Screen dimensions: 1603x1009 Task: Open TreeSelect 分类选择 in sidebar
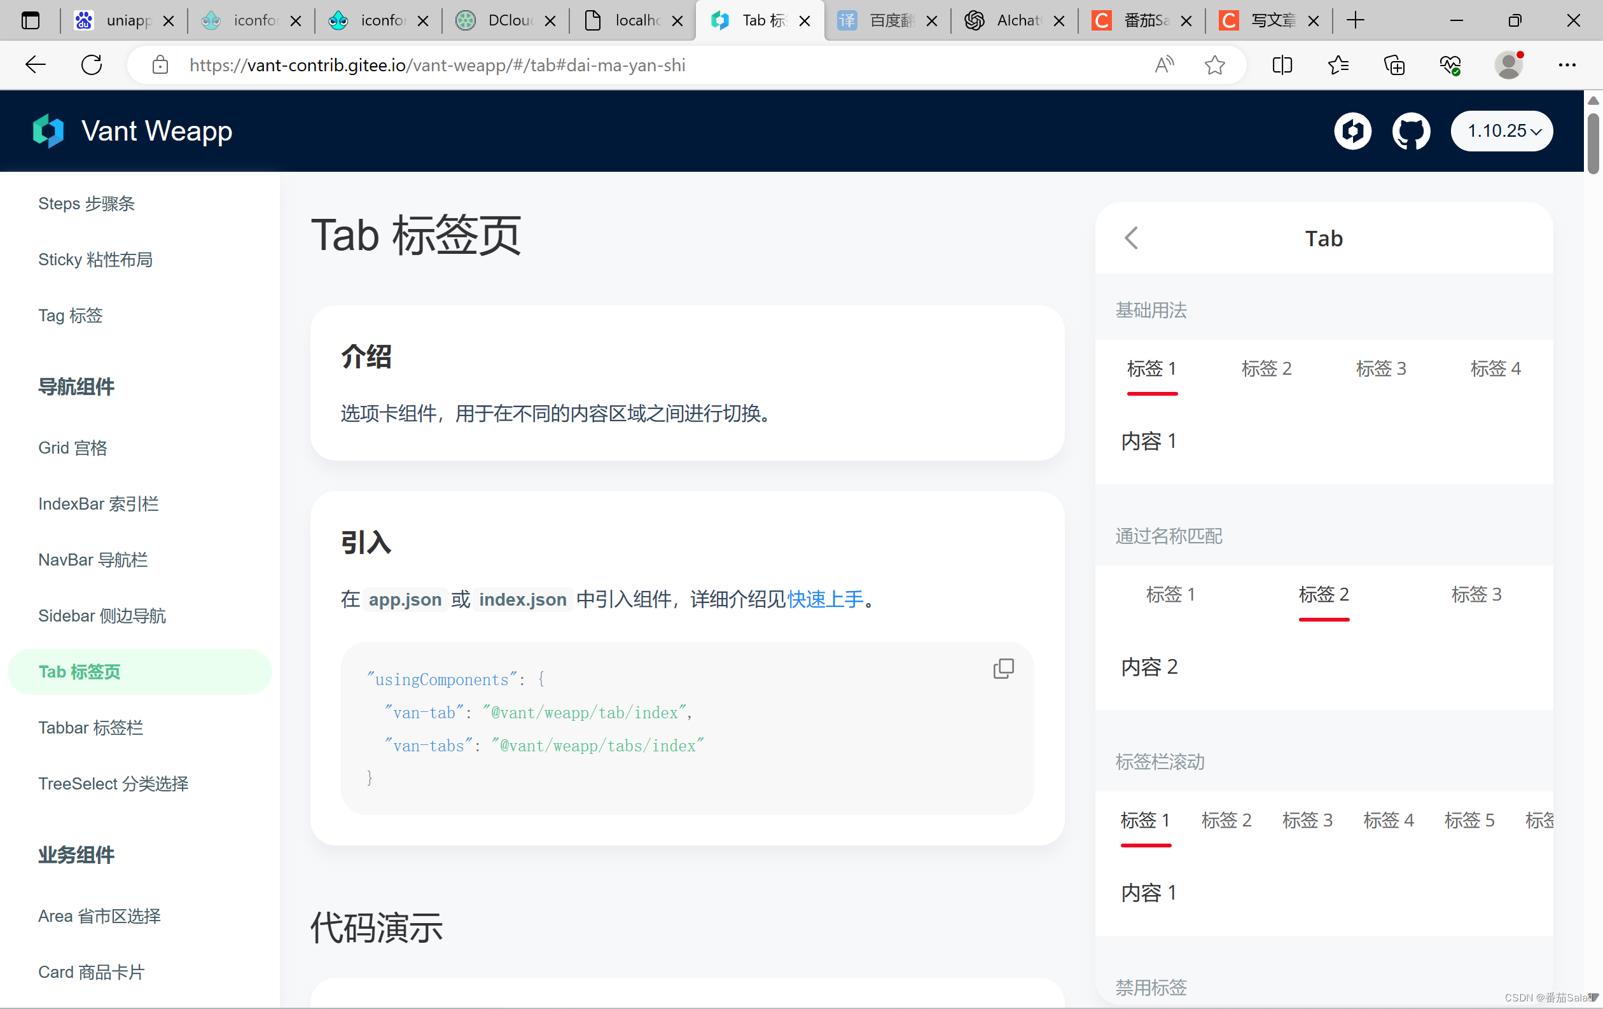pyautogui.click(x=113, y=783)
